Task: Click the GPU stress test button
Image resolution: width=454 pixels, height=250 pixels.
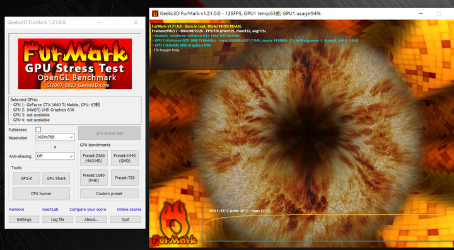Action: [x=110, y=134]
